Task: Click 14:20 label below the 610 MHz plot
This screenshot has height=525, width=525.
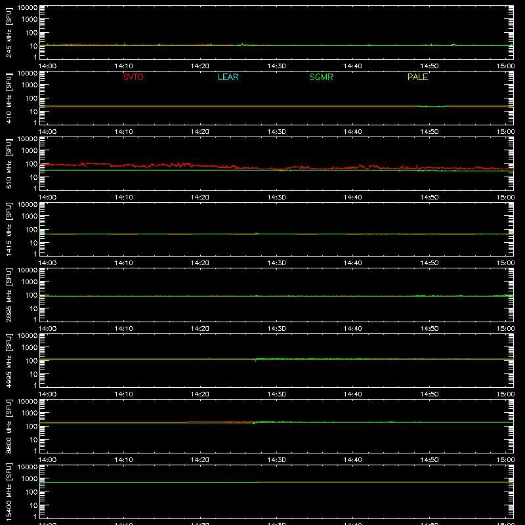Action: pyautogui.click(x=200, y=198)
